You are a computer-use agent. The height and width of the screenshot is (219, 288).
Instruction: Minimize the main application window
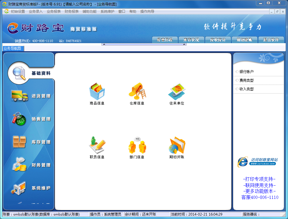261,3
